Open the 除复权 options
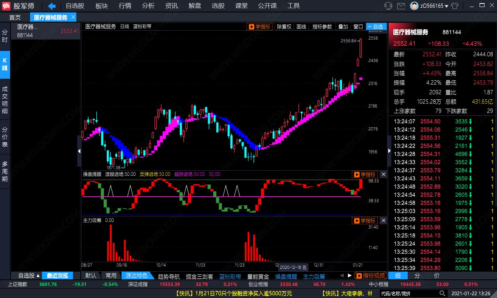 click(x=284, y=27)
